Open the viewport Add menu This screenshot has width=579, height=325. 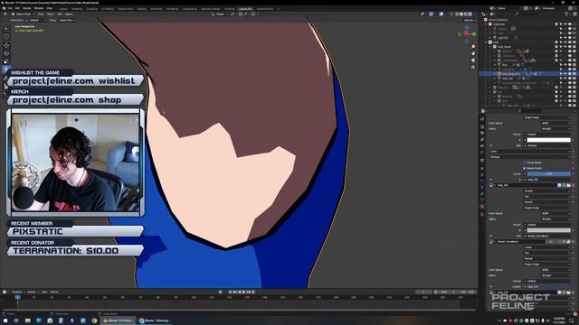pyautogui.click(x=60, y=14)
